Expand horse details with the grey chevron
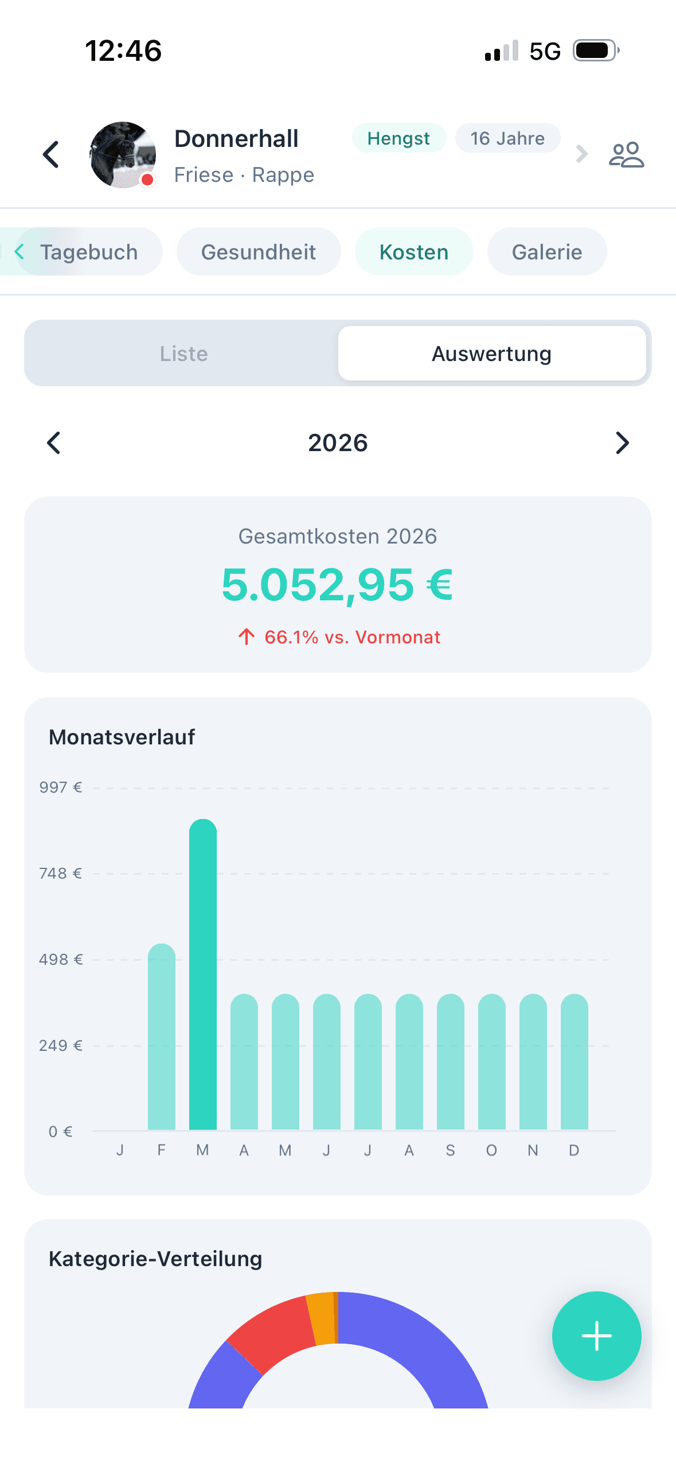 pos(581,154)
